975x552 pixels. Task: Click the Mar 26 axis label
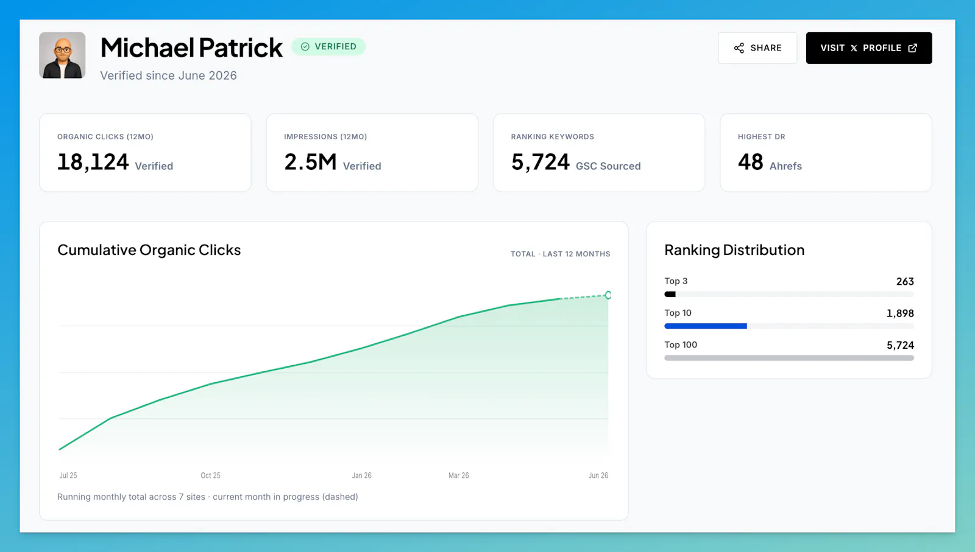tap(459, 475)
